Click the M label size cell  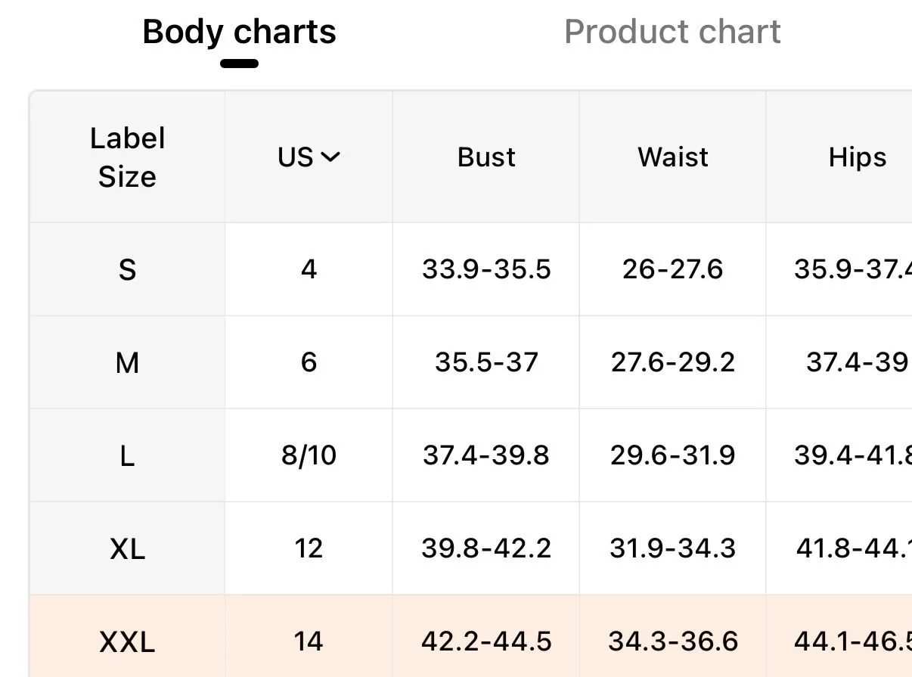[127, 362]
